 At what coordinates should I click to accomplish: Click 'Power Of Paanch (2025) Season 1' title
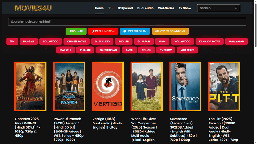click(x=68, y=129)
